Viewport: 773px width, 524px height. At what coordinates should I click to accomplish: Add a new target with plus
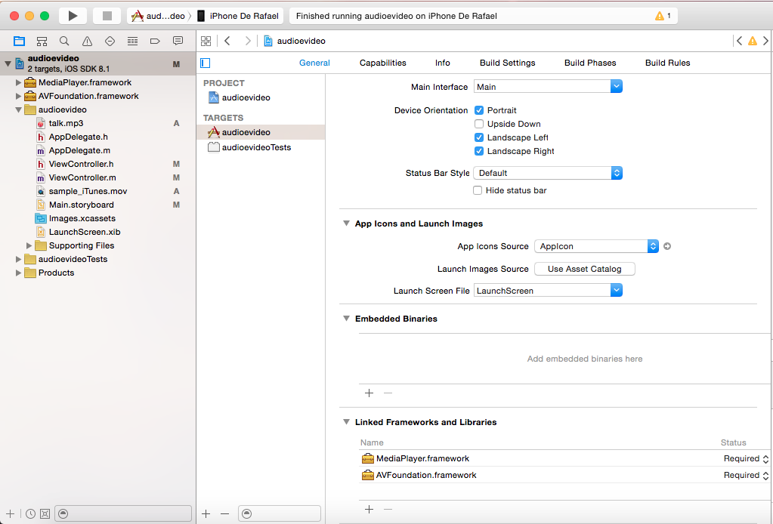coord(206,513)
